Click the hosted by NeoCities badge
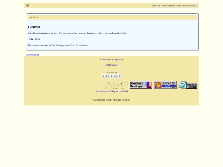This screenshot has width=223, height=167. 165,85
